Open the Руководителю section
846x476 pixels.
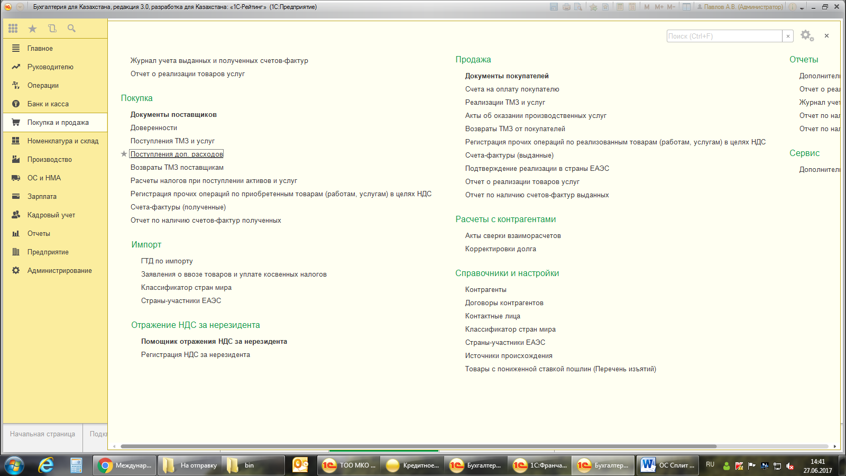tap(55, 67)
